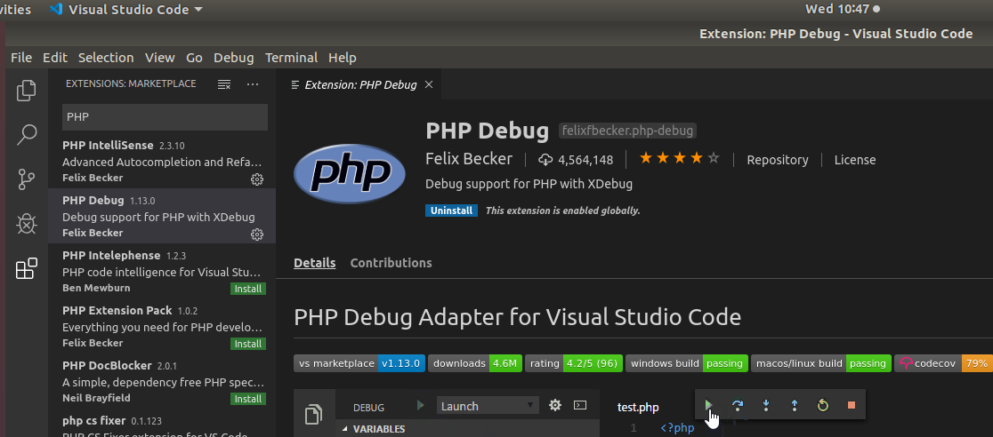
Task: Select PHP Extension Pack in list
Action: [162, 326]
